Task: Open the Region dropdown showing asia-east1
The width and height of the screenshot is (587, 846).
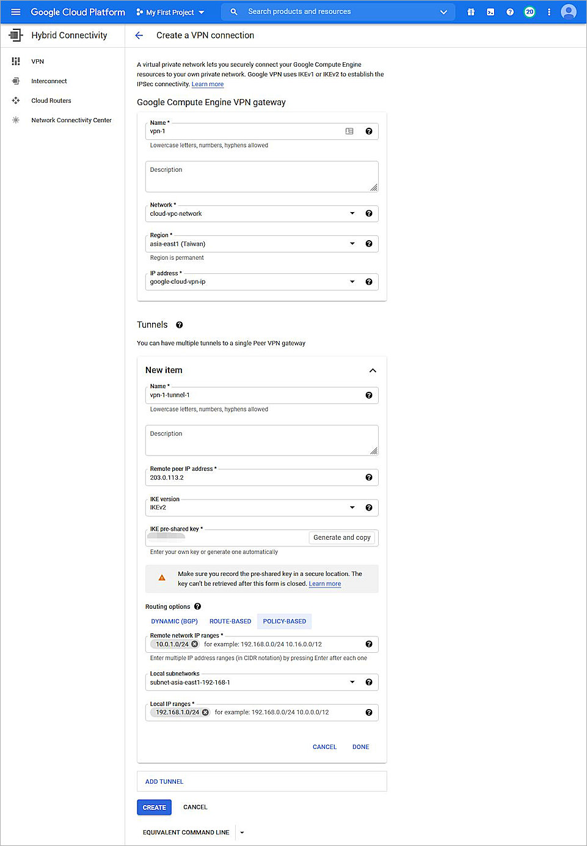Action: (250, 244)
